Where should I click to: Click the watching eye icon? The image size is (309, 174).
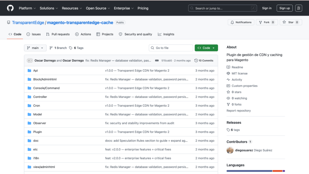(228, 98)
